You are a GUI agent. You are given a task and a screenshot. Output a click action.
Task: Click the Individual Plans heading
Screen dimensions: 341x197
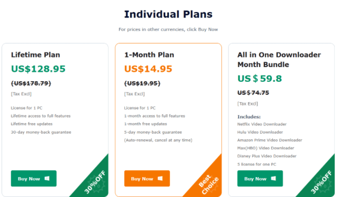(168, 14)
